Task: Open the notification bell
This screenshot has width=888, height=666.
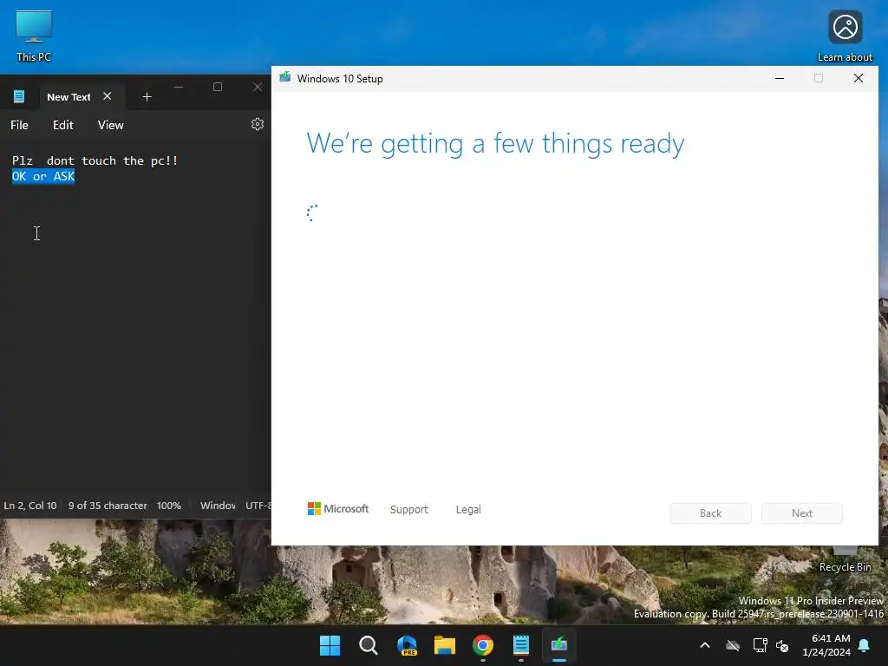Action: (865, 645)
